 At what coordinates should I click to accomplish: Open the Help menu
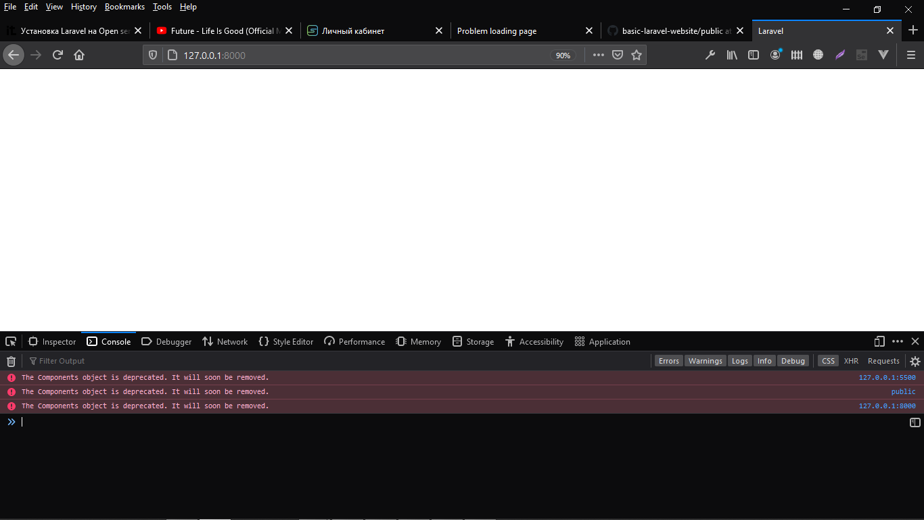pyautogui.click(x=188, y=7)
